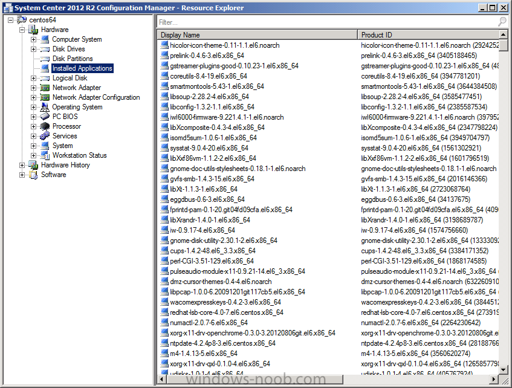The height and width of the screenshot is (388, 512).
Task: Expand the Processor node
Action: pyautogui.click(x=33, y=126)
